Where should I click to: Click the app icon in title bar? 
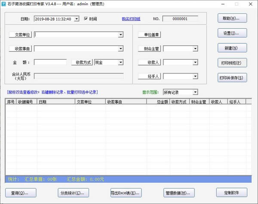3,4
